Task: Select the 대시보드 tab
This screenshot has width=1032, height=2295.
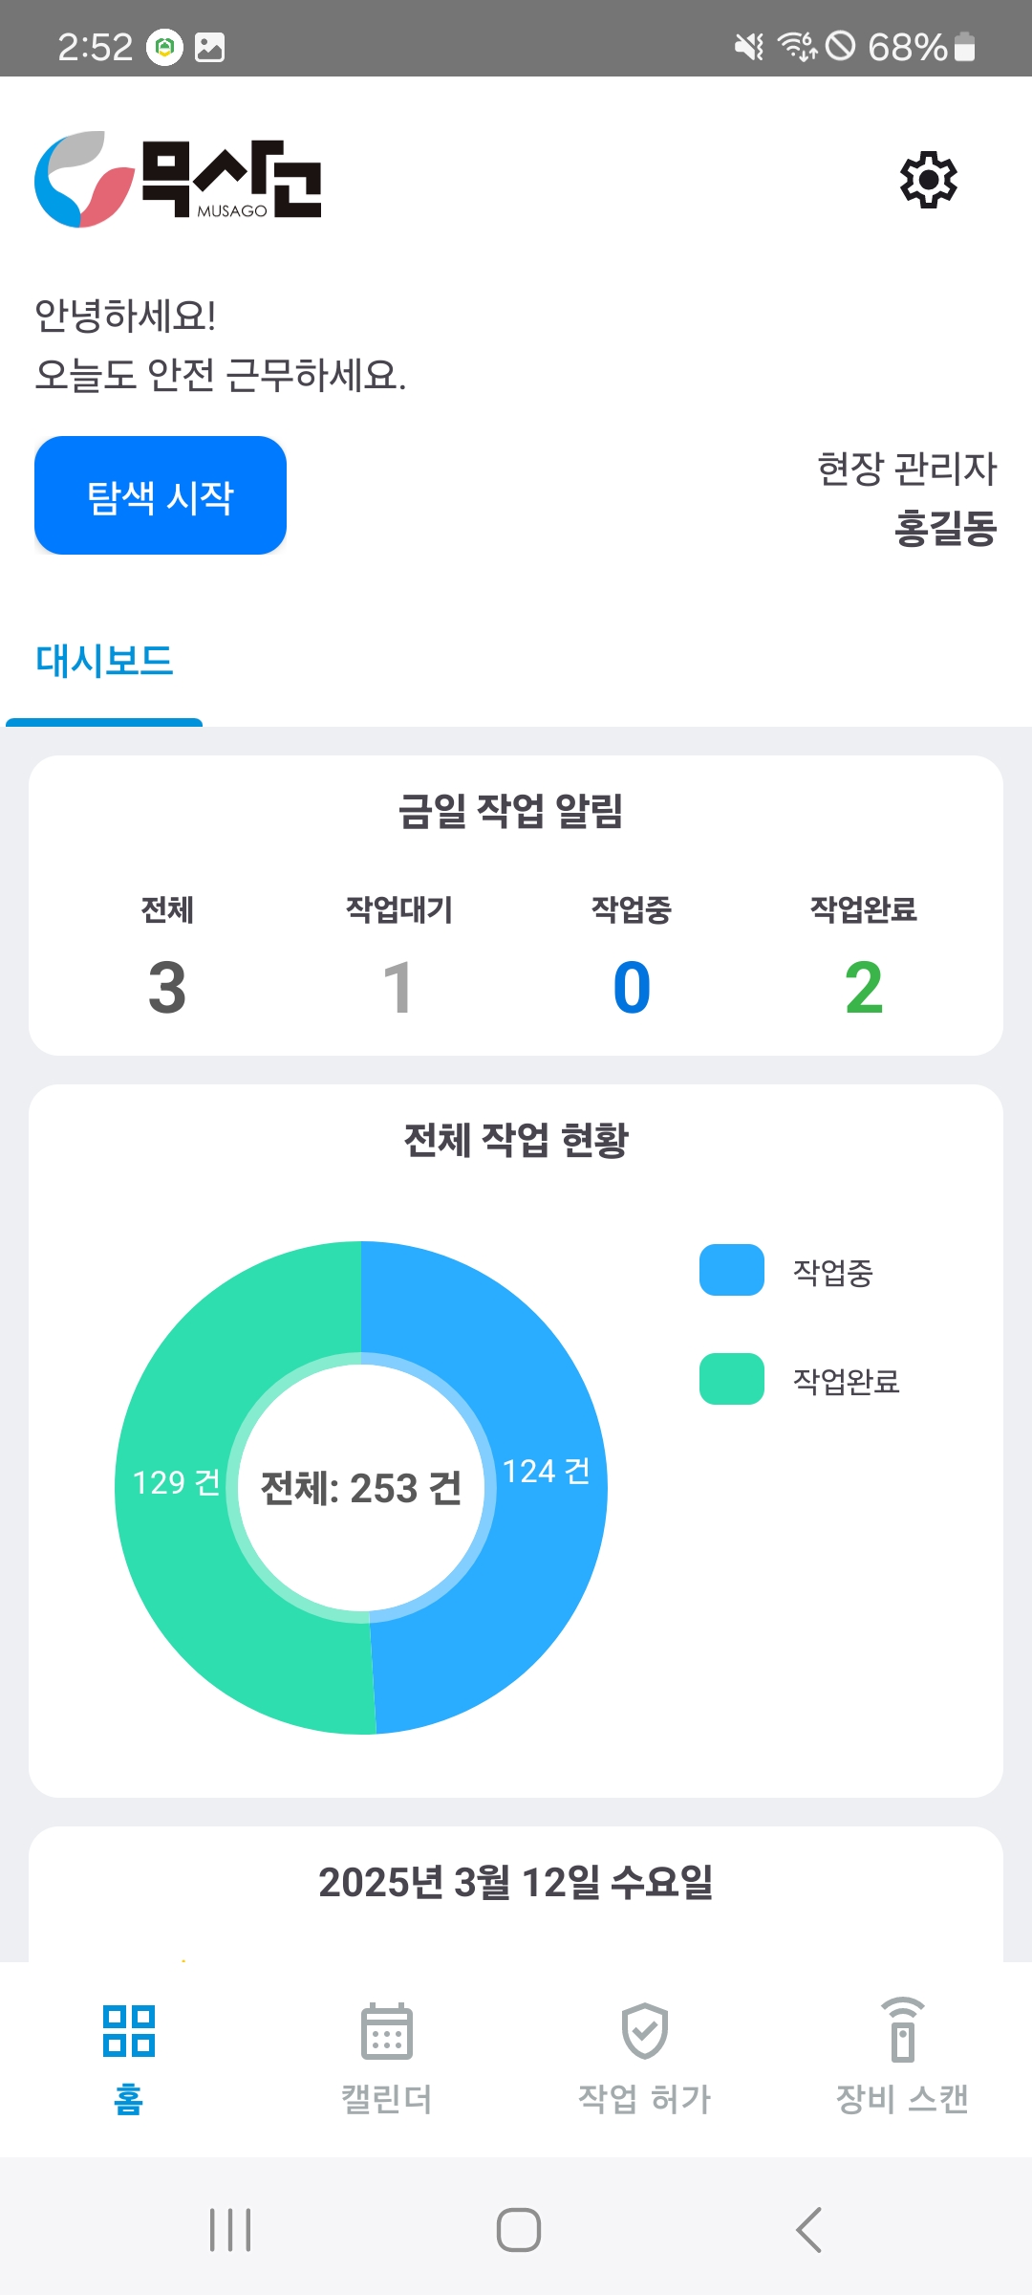Action: 104,661
